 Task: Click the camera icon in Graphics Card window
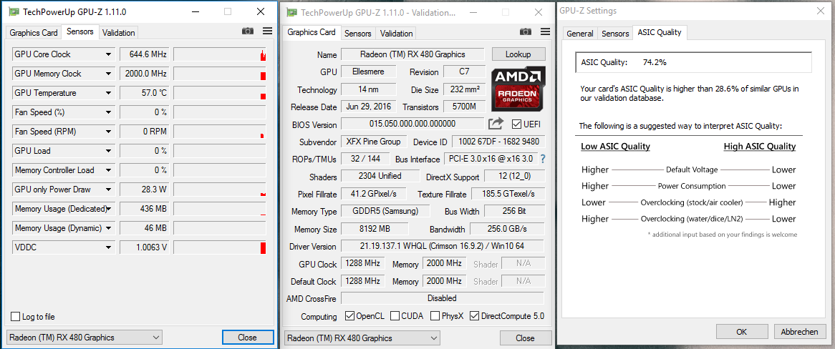click(526, 32)
